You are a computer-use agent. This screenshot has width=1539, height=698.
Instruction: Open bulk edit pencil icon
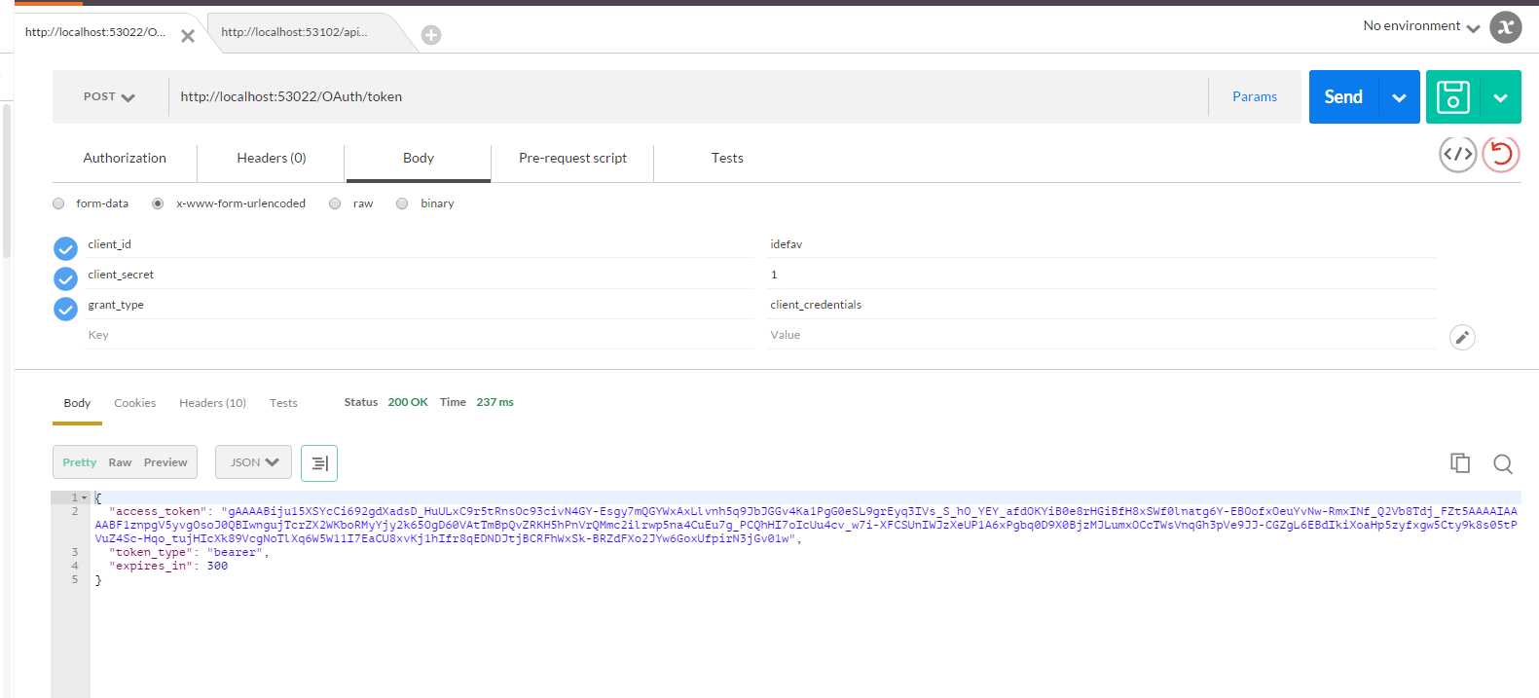(1462, 337)
